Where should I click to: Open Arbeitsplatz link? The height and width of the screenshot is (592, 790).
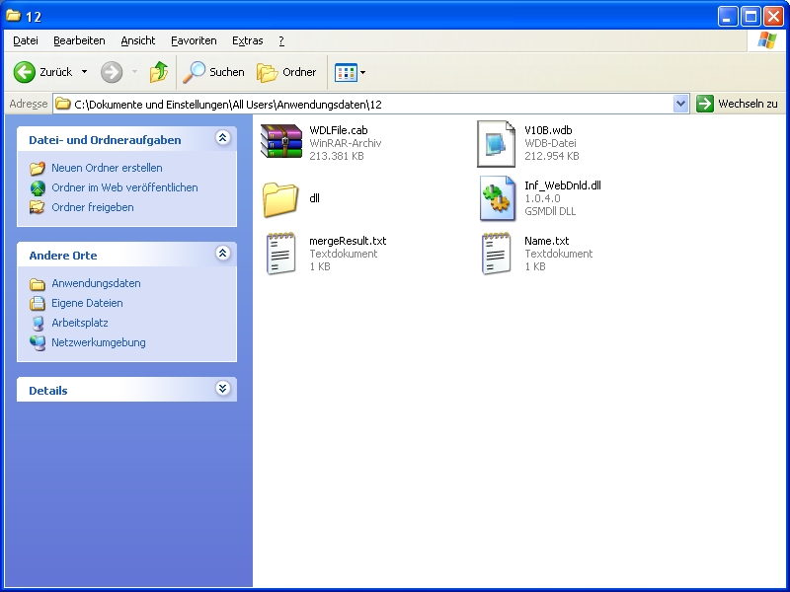coord(80,323)
